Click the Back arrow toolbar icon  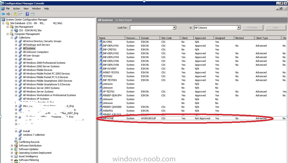pyautogui.click(x=3, y=14)
